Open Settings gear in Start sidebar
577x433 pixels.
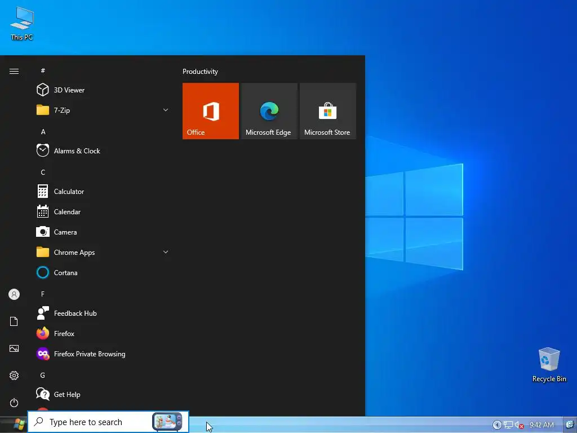point(14,375)
